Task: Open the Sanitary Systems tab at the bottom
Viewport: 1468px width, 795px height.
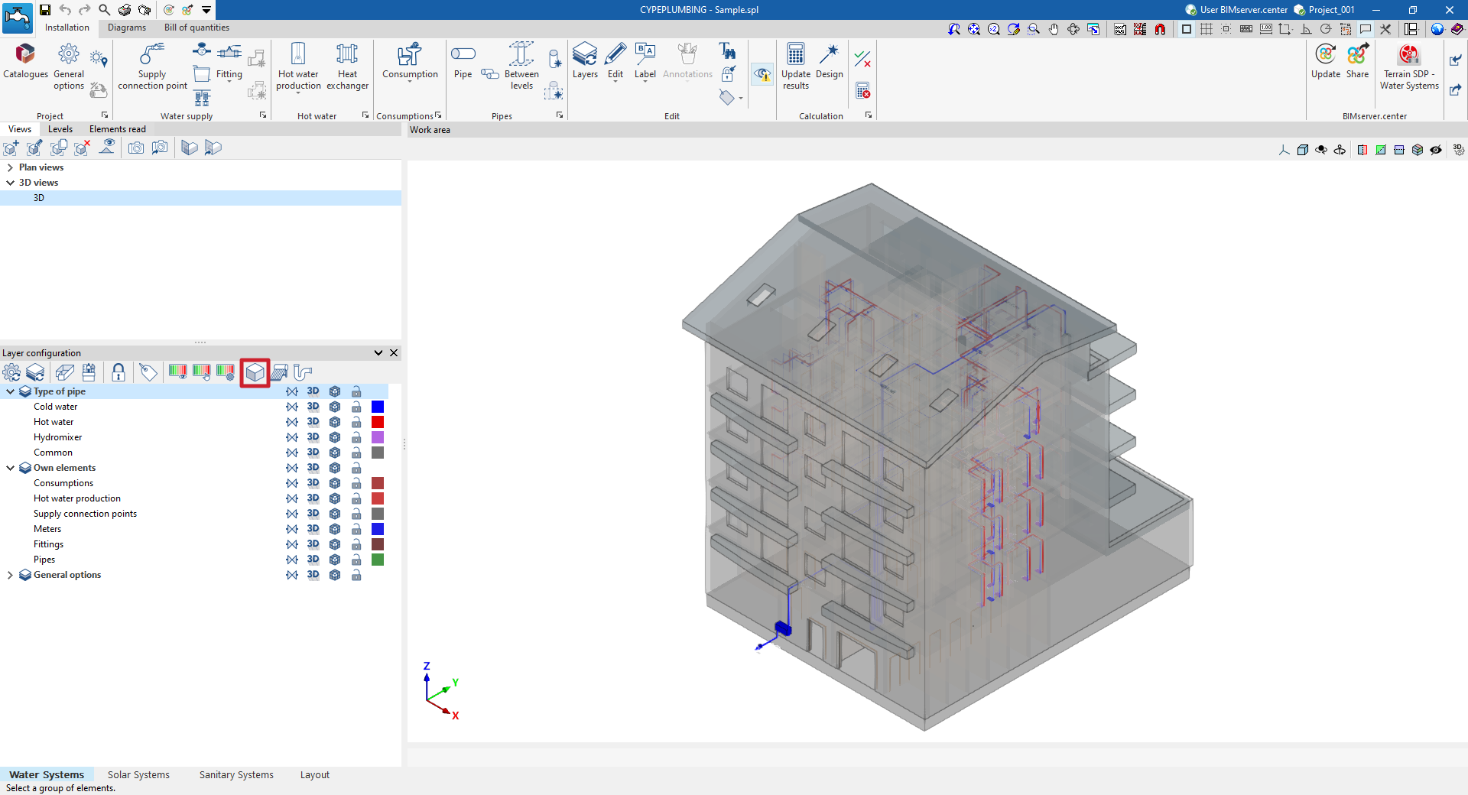Action: point(235,774)
